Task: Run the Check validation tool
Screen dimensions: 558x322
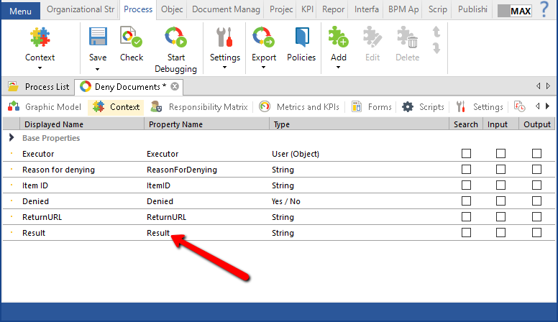Action: [132, 38]
